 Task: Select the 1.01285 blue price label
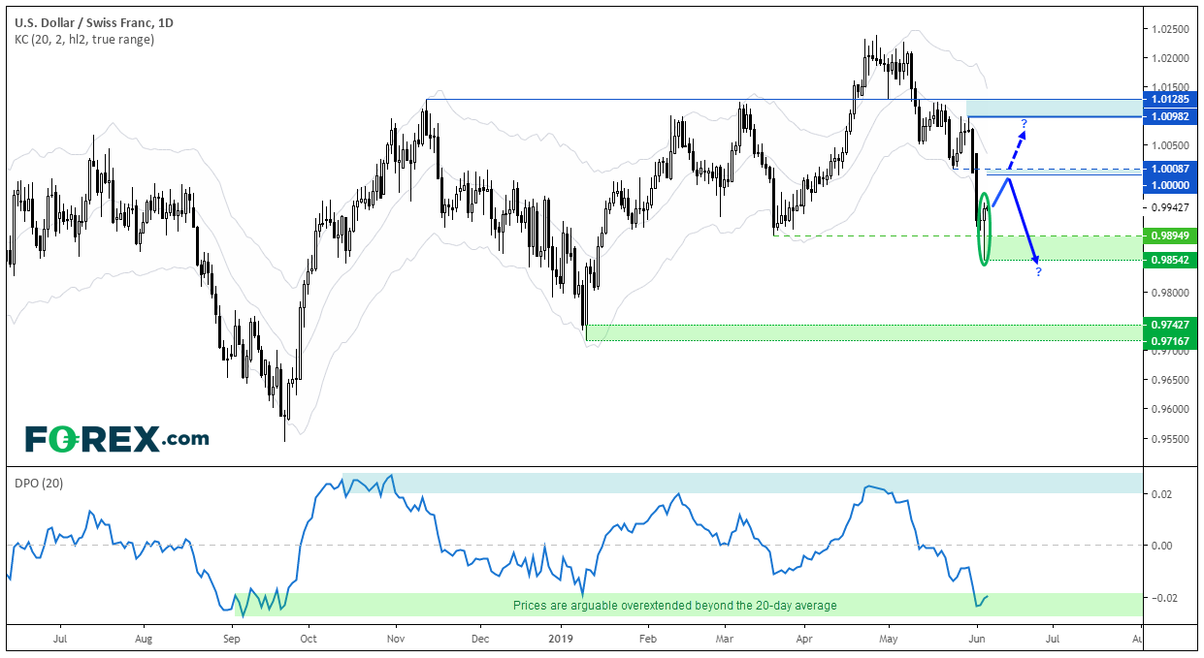(1168, 99)
